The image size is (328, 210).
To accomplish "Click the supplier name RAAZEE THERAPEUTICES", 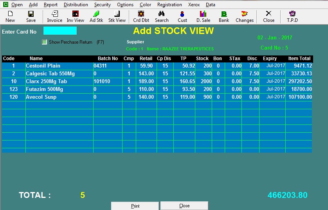I will (x=188, y=49).
